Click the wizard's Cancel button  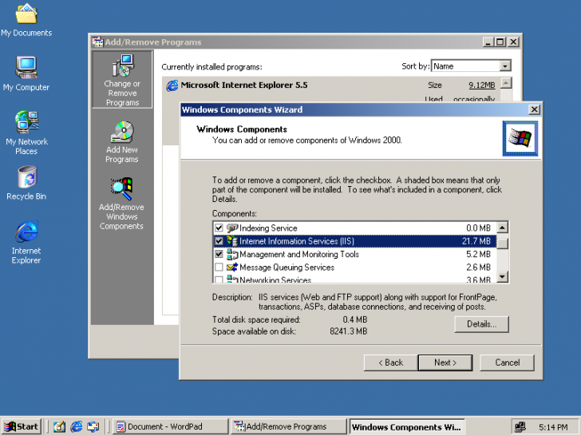(x=507, y=363)
